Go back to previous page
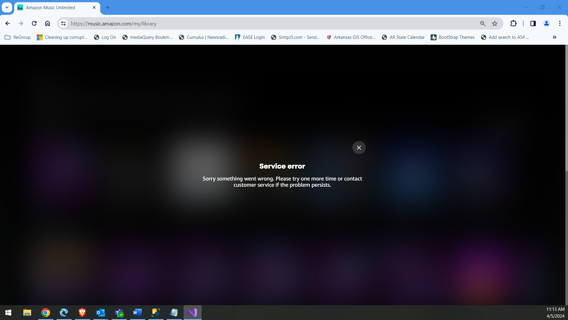This screenshot has width=568, height=320. [8, 23]
